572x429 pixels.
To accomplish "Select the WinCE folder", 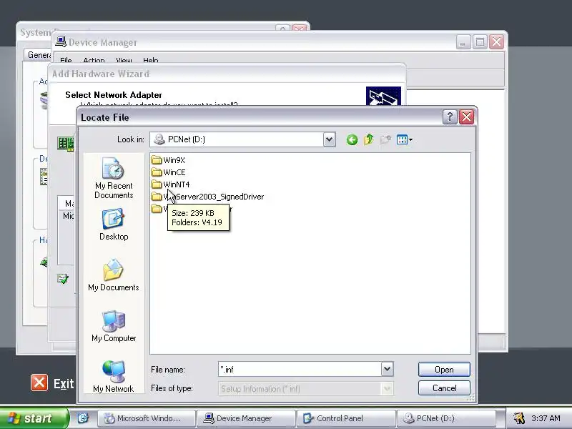I will pos(168,172).
